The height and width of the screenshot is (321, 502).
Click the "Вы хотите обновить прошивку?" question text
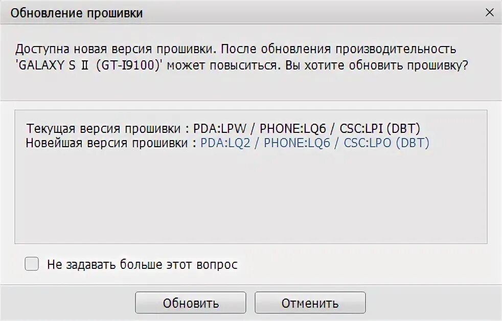click(376, 65)
